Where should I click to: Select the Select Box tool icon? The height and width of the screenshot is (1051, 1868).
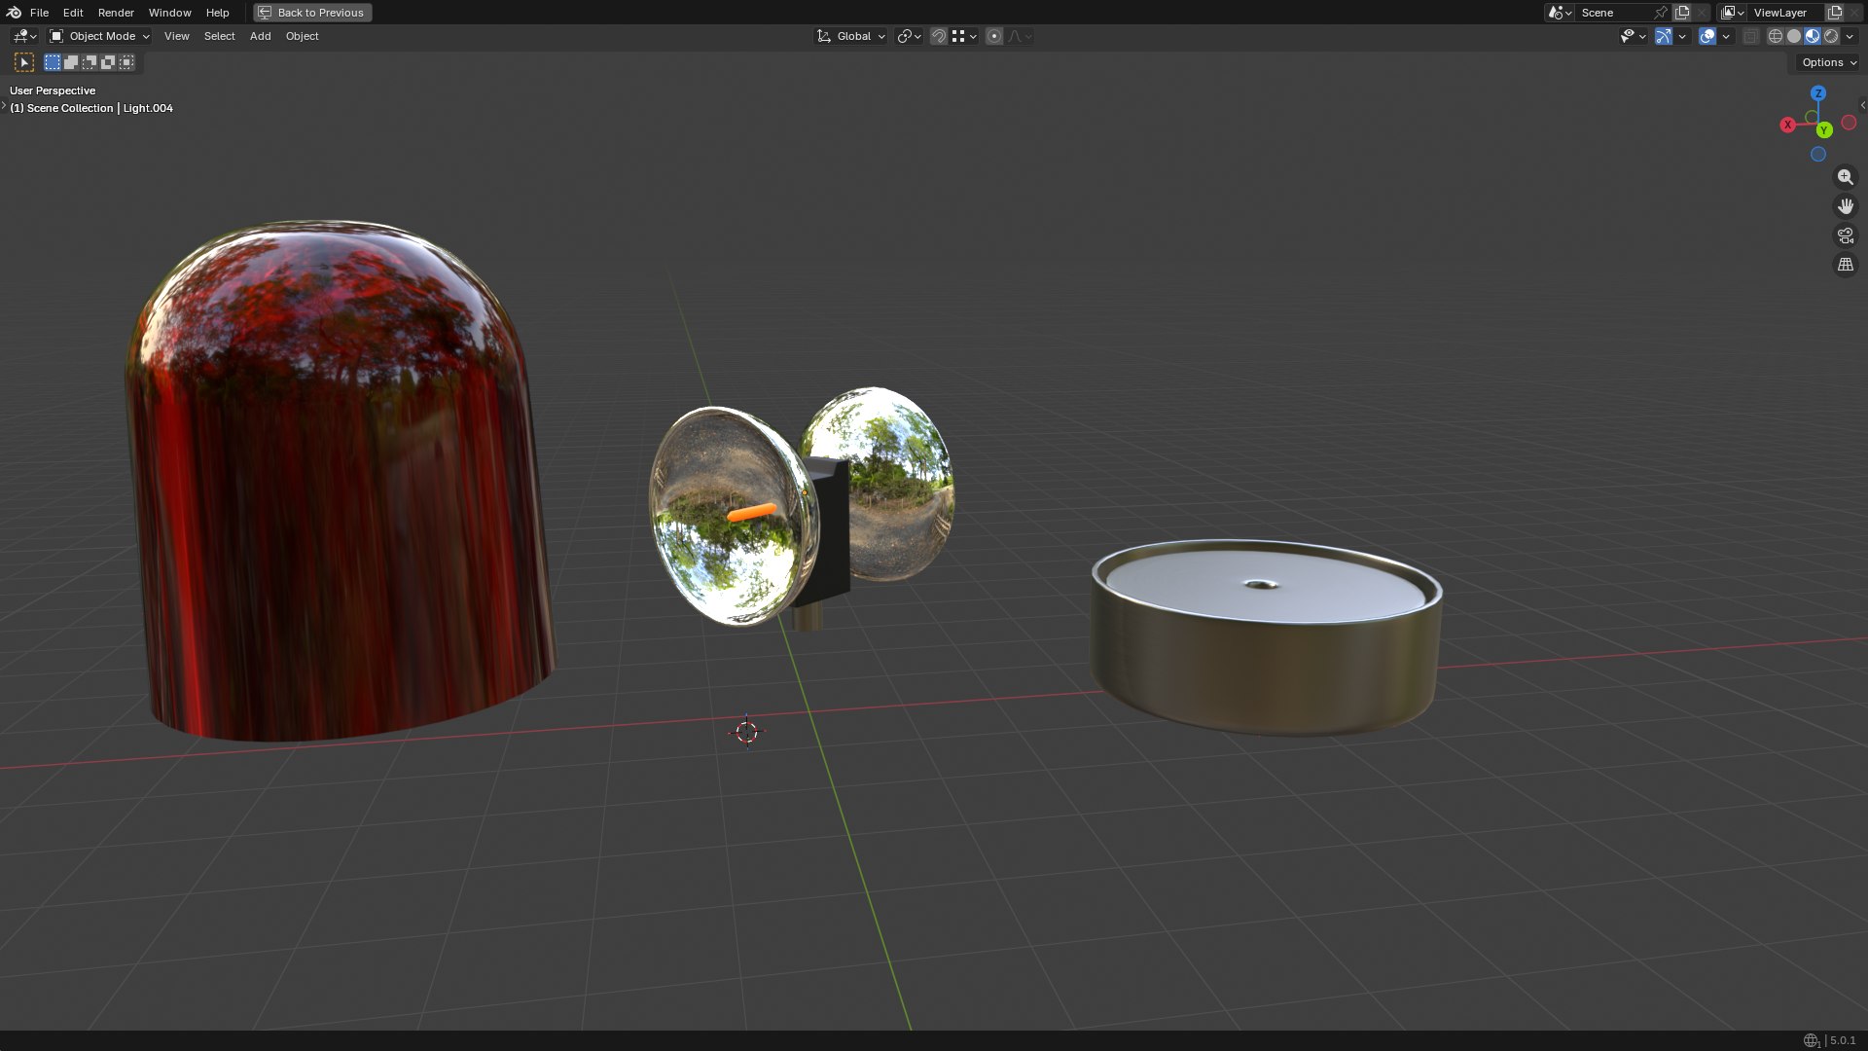coord(24,62)
